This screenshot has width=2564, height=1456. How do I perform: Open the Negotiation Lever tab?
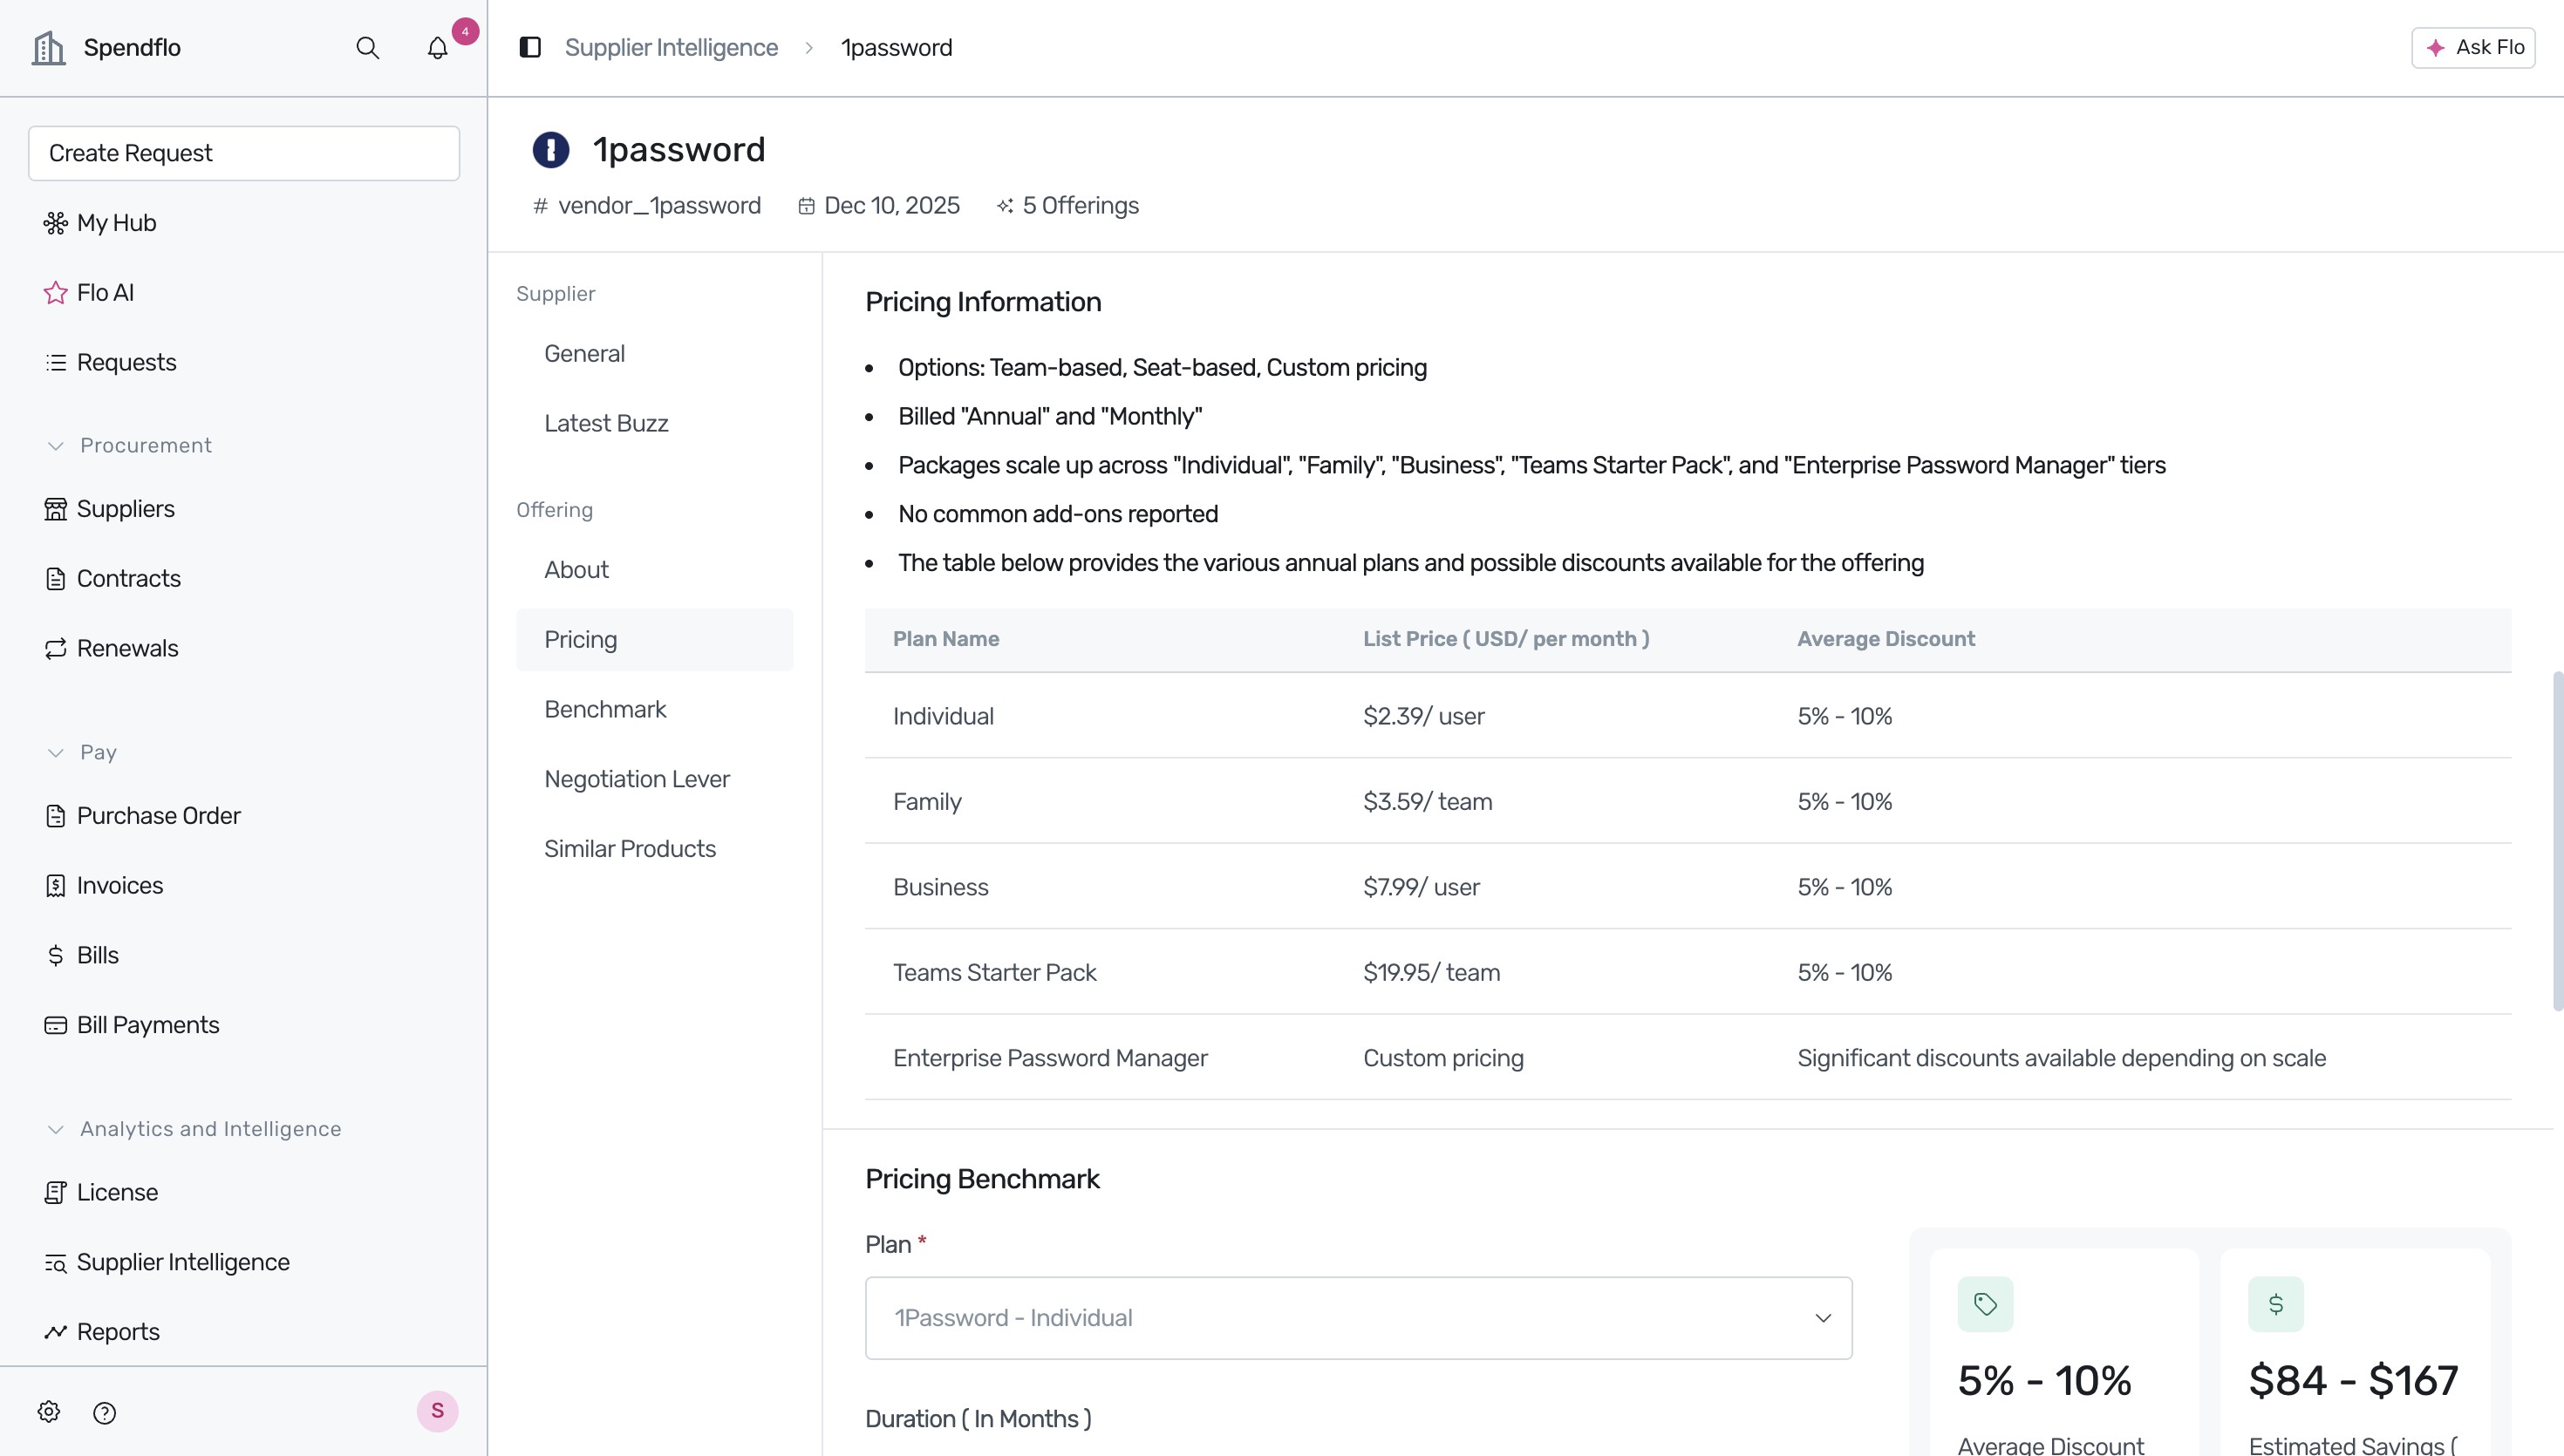[637, 779]
